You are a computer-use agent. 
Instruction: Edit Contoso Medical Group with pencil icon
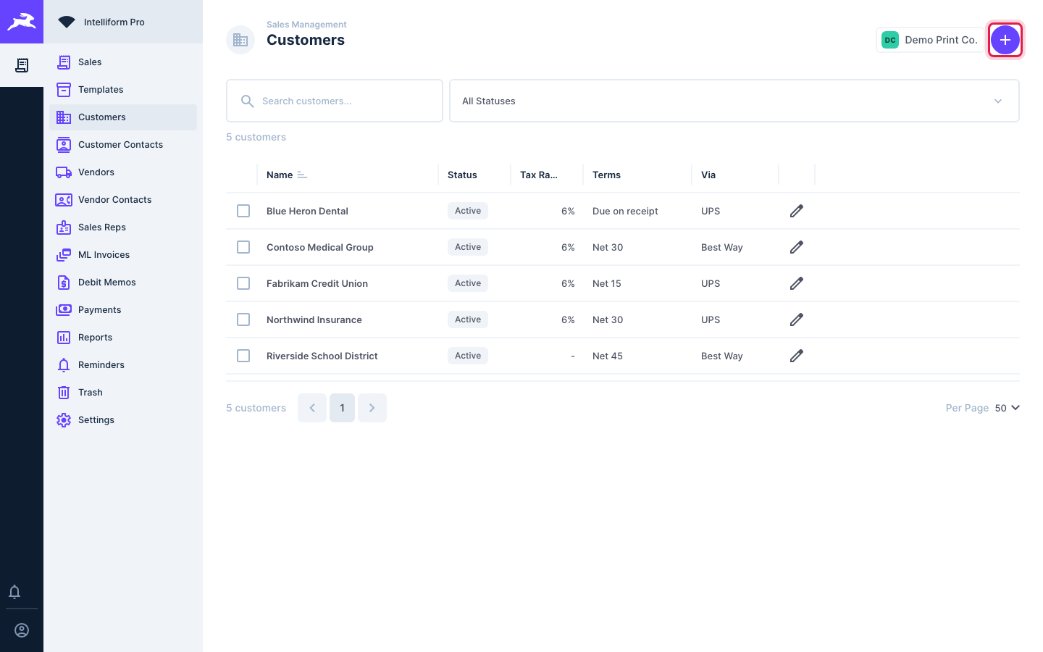coord(797,247)
